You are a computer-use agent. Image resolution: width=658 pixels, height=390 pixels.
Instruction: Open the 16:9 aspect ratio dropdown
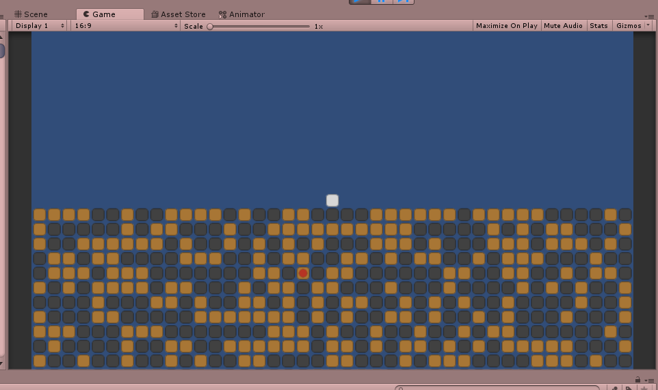click(x=125, y=25)
